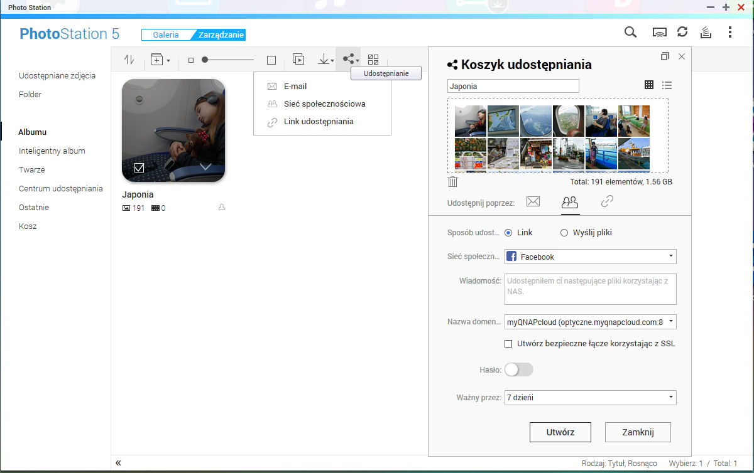The image size is (754, 473).
Task: Start slideshow with the play icon
Action: point(298,60)
